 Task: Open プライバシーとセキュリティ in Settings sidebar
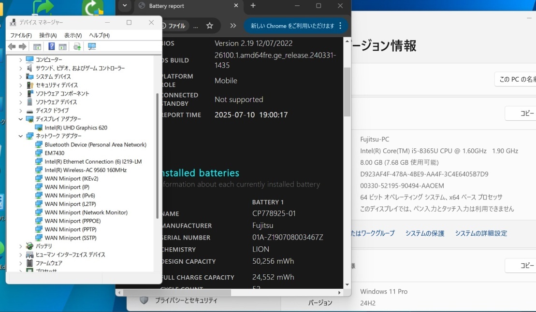coord(186,301)
